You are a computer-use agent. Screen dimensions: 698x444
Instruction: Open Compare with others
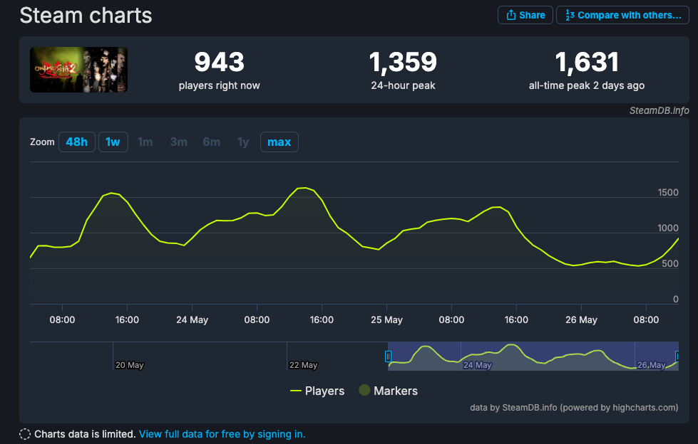622,15
